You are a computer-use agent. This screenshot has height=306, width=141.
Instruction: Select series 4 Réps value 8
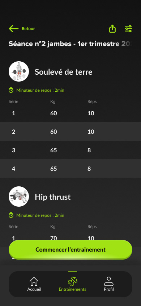point(89,169)
